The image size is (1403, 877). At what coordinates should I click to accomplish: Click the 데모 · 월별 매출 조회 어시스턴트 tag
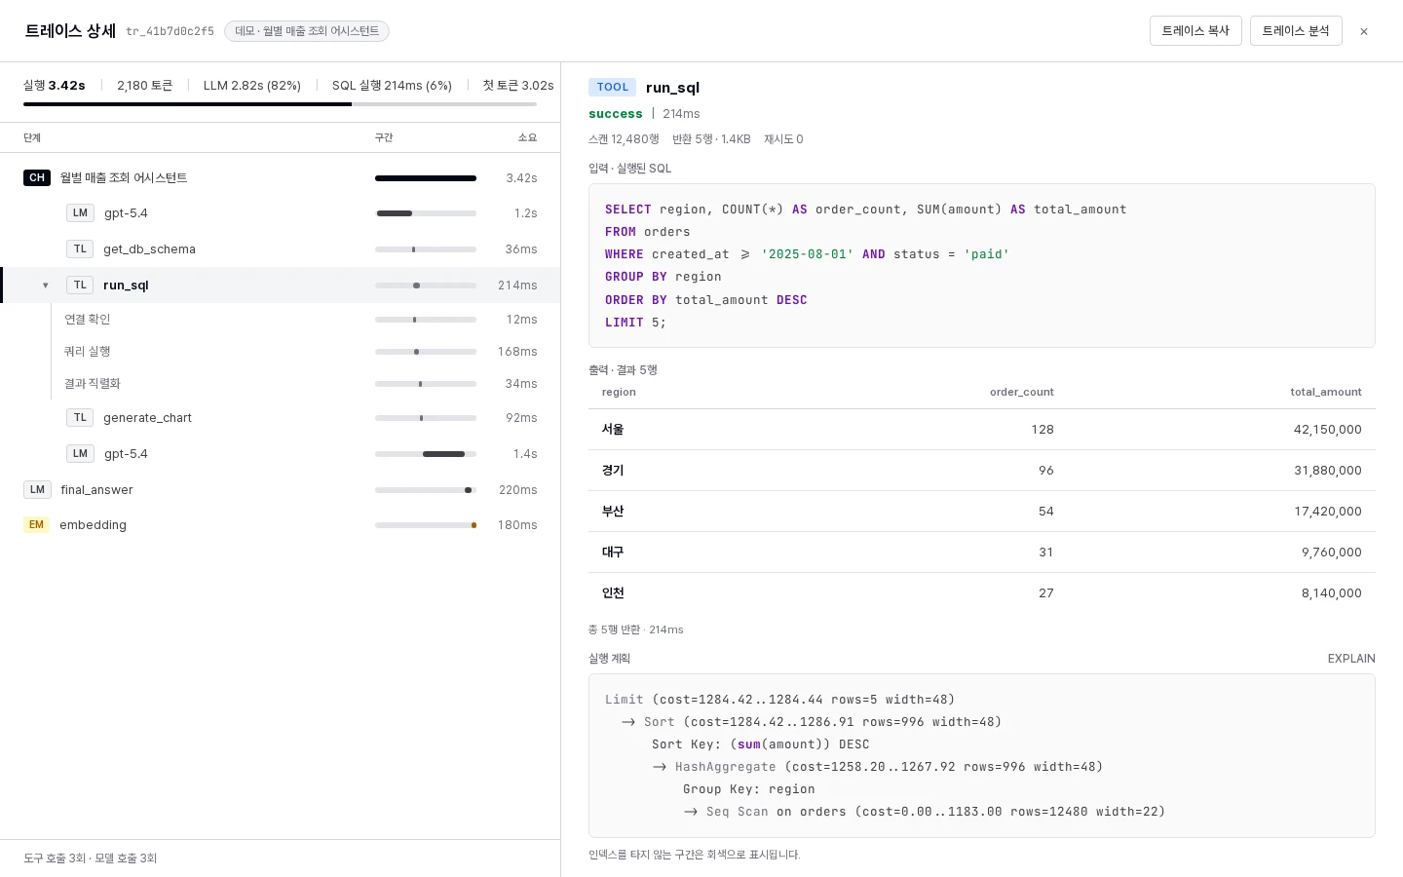pyautogui.click(x=307, y=31)
